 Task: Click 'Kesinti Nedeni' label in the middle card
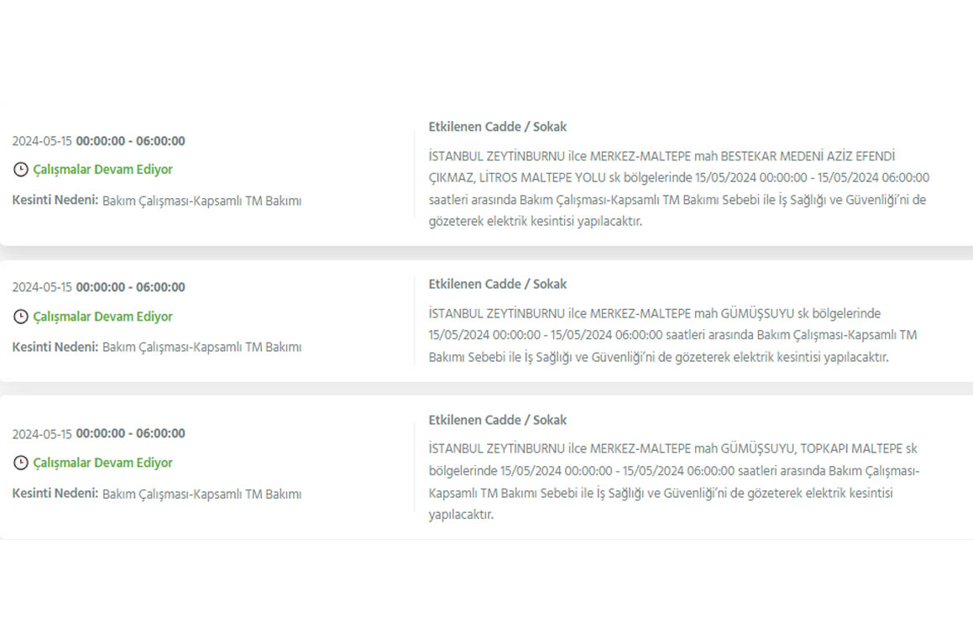click(x=55, y=347)
